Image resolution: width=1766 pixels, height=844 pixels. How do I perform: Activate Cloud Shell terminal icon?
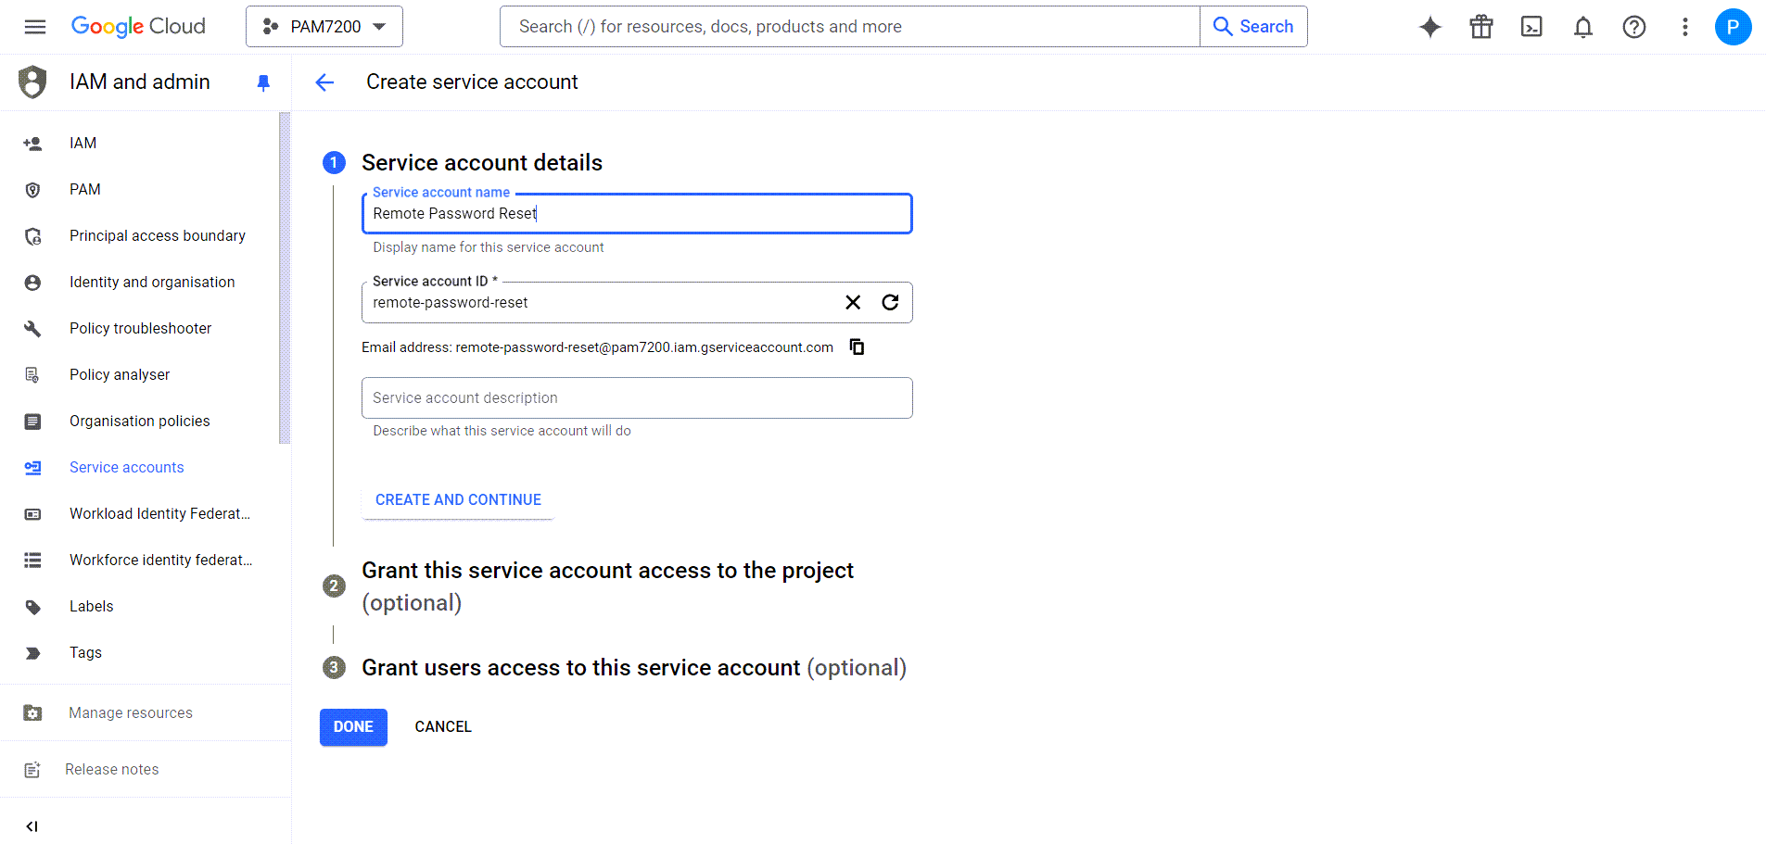[1531, 27]
